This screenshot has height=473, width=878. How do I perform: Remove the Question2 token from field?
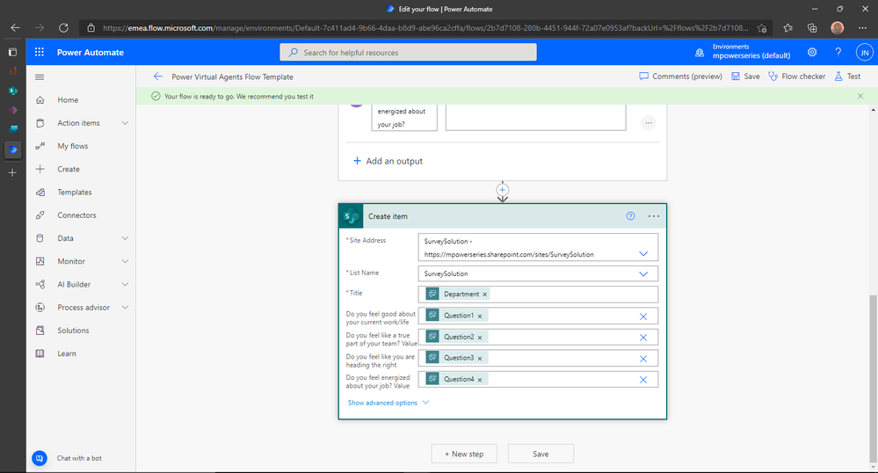pyautogui.click(x=480, y=338)
